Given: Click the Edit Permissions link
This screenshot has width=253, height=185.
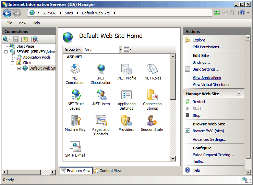Looking at the screenshot, I should coord(208,47).
